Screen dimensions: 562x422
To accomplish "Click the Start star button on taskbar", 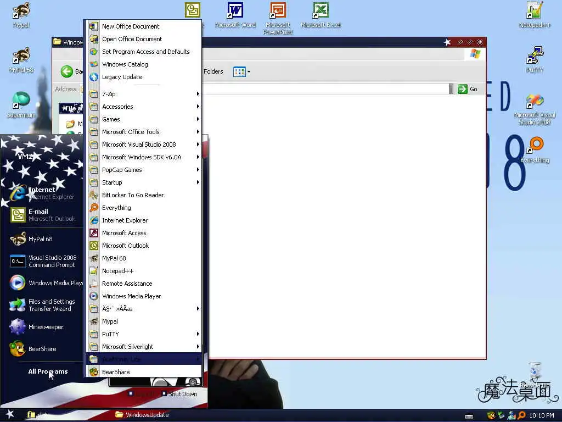I will [x=10, y=414].
